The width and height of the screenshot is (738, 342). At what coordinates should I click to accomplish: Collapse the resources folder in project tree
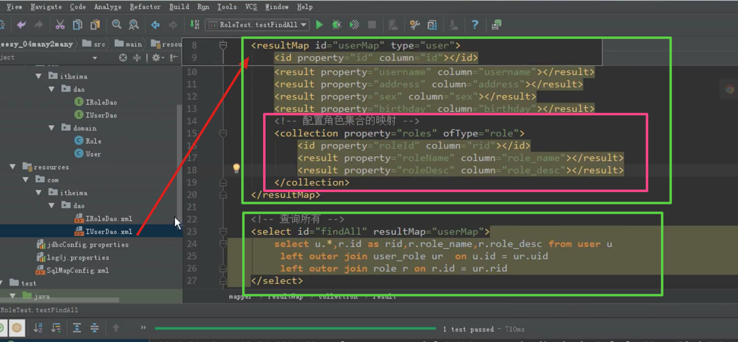coord(13,167)
